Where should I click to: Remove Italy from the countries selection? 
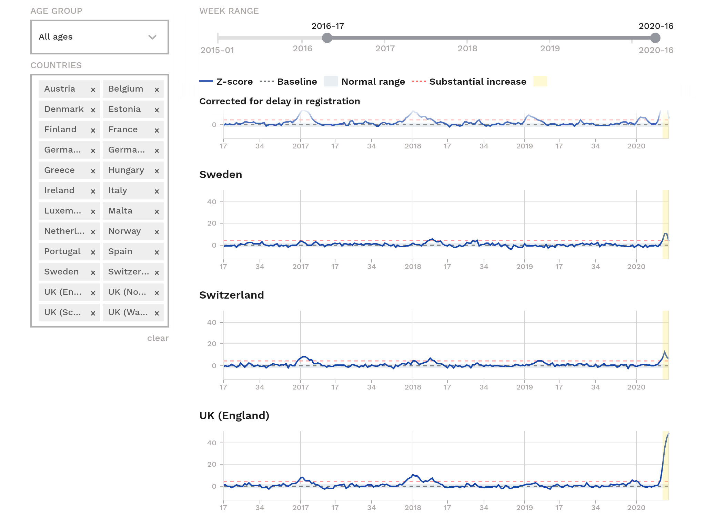pyautogui.click(x=157, y=191)
